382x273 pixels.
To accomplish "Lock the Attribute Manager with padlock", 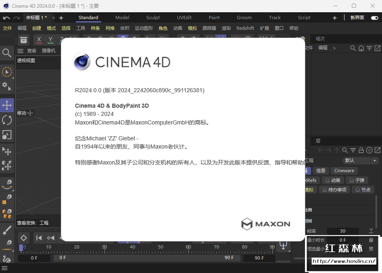I will (361, 150).
